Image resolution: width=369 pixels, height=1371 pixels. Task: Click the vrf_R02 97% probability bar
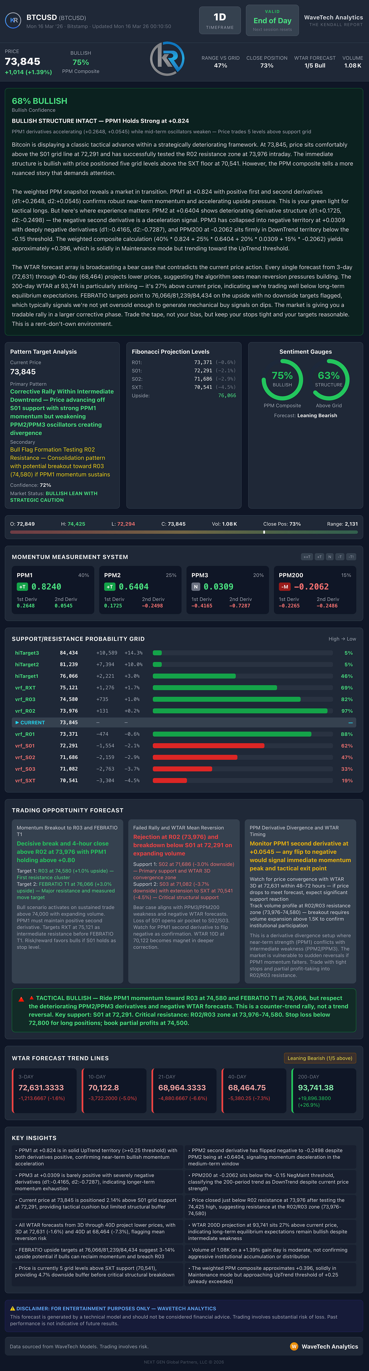click(240, 711)
